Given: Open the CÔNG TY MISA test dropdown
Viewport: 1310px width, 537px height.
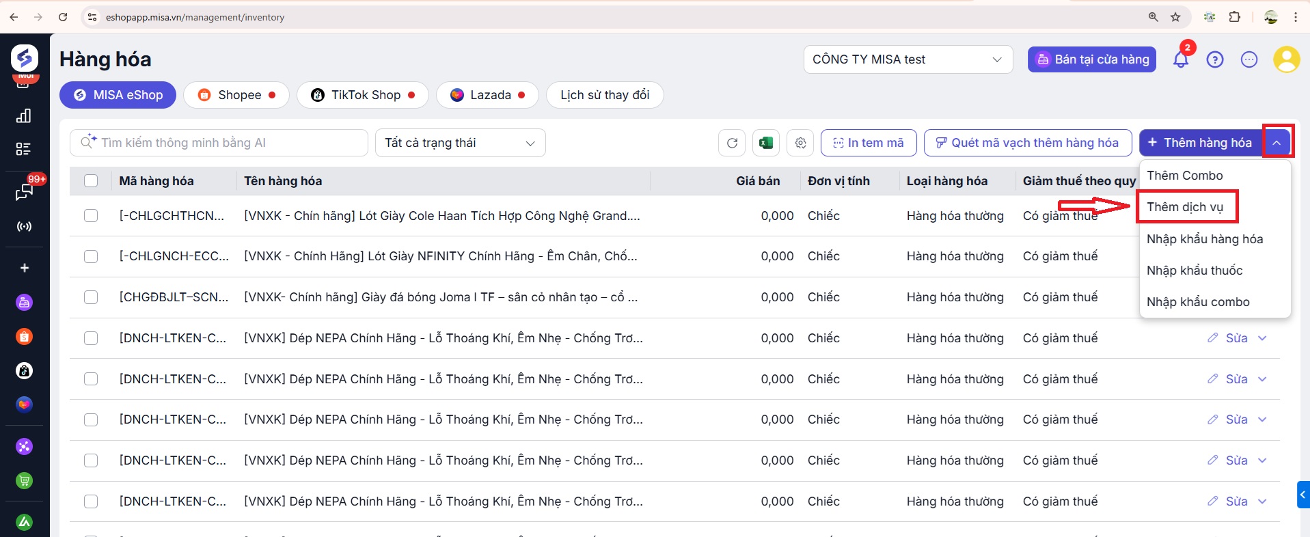Looking at the screenshot, I should [x=907, y=60].
